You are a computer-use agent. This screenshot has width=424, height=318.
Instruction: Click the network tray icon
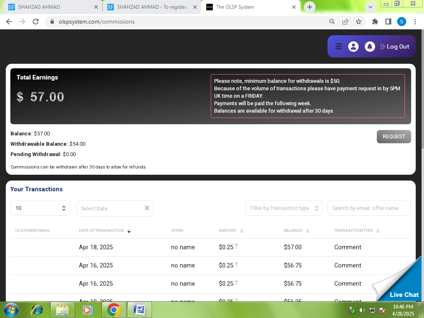click(372, 310)
